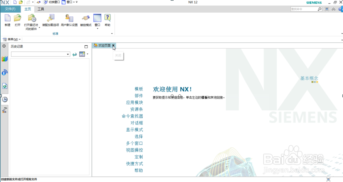Open the 文件(F) file tab
This screenshot has width=343, height=182.
click(x=10, y=9)
